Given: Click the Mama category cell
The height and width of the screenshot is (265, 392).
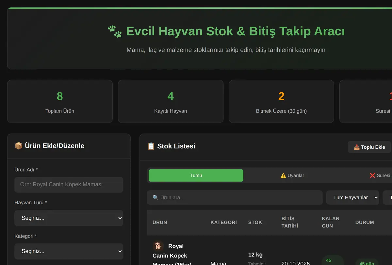Looking at the screenshot, I should tap(218, 263).
